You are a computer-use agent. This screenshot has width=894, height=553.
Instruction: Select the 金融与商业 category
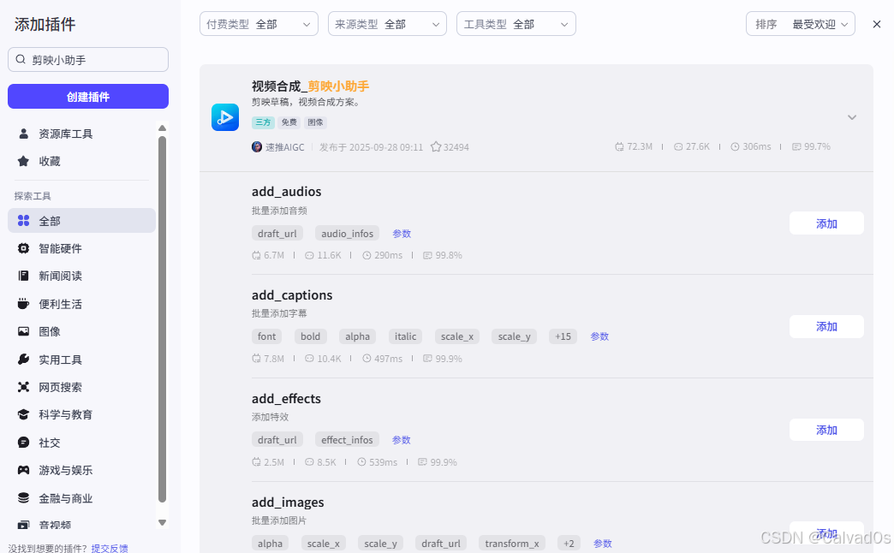pyautogui.click(x=81, y=497)
